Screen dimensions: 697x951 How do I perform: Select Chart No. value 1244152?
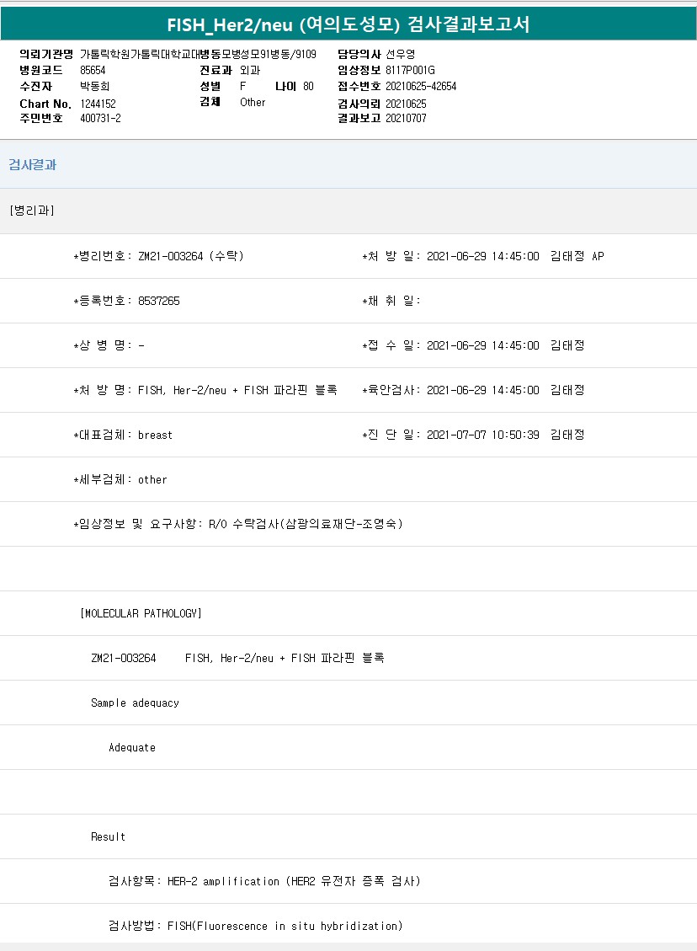tap(98, 104)
